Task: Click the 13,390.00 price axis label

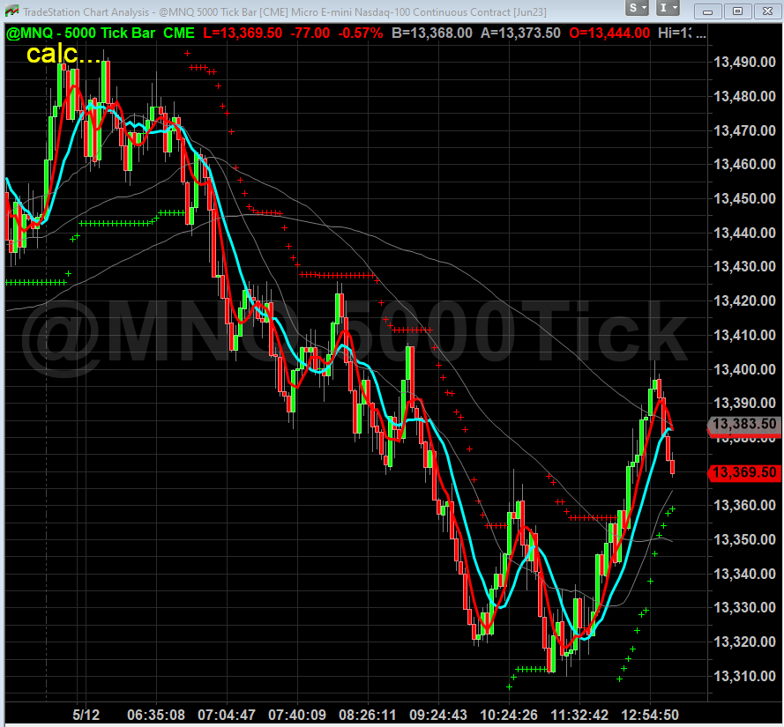Action: point(744,403)
